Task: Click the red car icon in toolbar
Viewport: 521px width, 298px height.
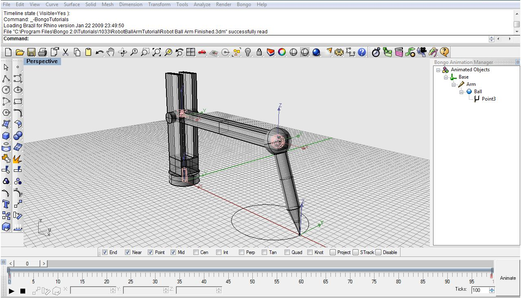Action: [x=202, y=52]
